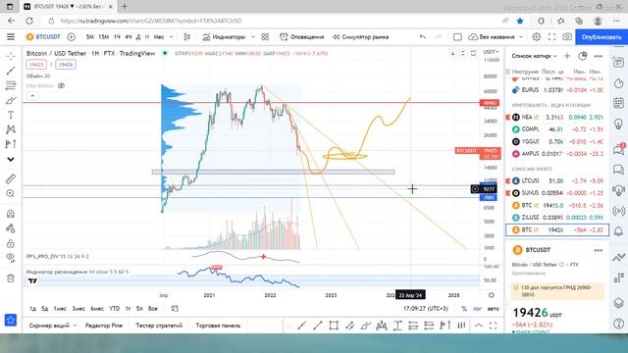Toggle percent scale mode
This screenshot has width=628, height=353.
click(464, 309)
